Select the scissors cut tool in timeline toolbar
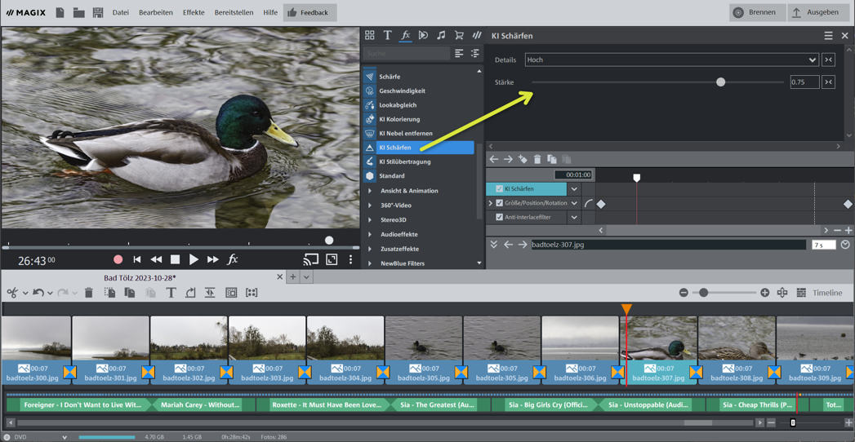This screenshot has width=855, height=442. 11,293
